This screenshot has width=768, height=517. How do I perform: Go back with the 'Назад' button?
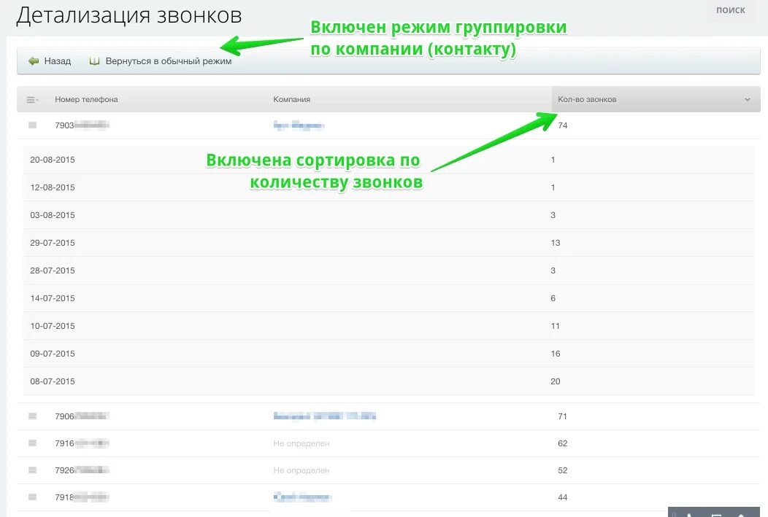coord(50,61)
